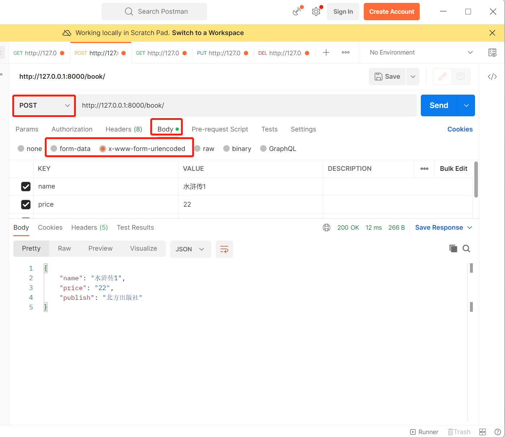Select the form-data radio button
The height and width of the screenshot is (437, 505).
tap(54, 148)
